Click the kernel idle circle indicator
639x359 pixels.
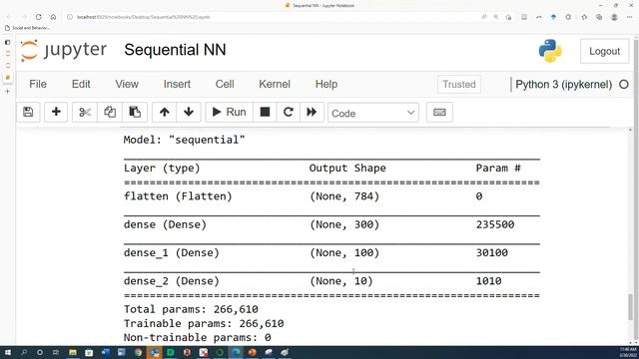pos(623,84)
